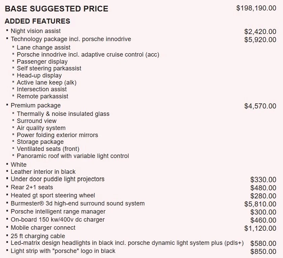This screenshot has height=258, width=283.
Task: Click the Mobile charger connect item
Action: [43, 228]
